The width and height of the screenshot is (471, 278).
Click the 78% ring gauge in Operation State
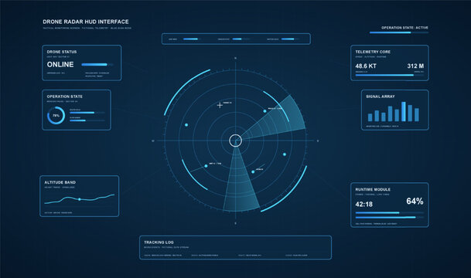[56, 116]
